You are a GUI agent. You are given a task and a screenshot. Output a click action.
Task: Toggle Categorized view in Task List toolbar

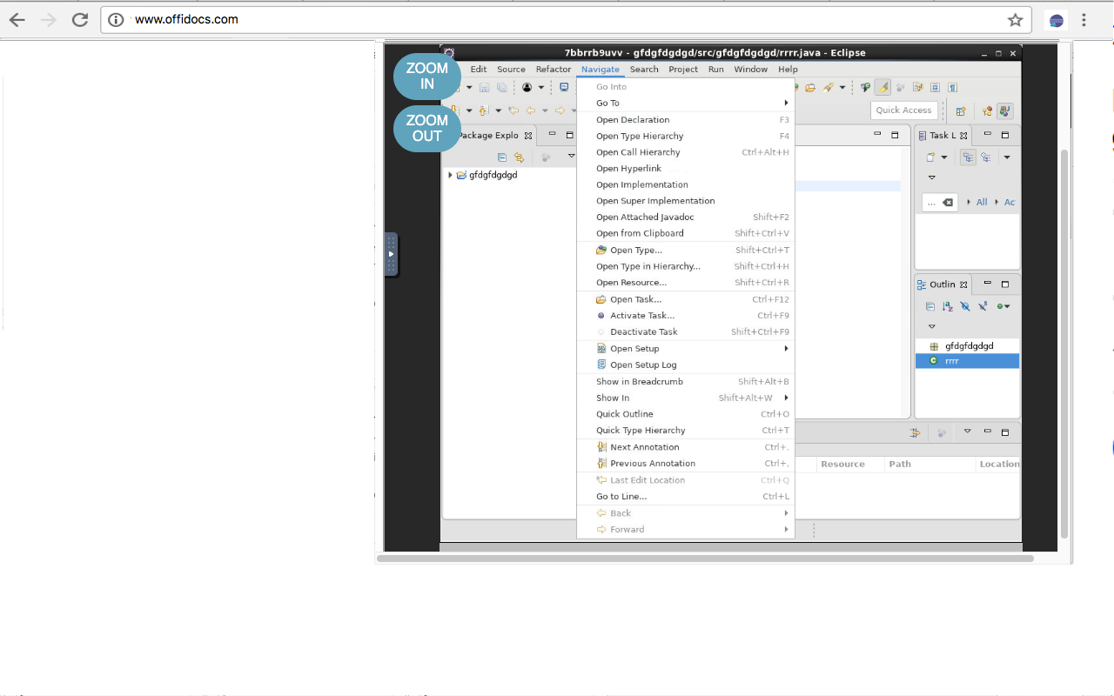tap(968, 157)
